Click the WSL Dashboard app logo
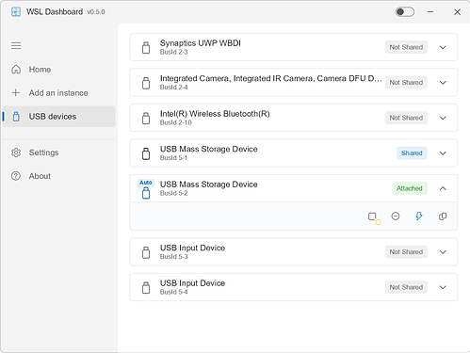Viewport: 470px width, 353px height. tap(16, 12)
